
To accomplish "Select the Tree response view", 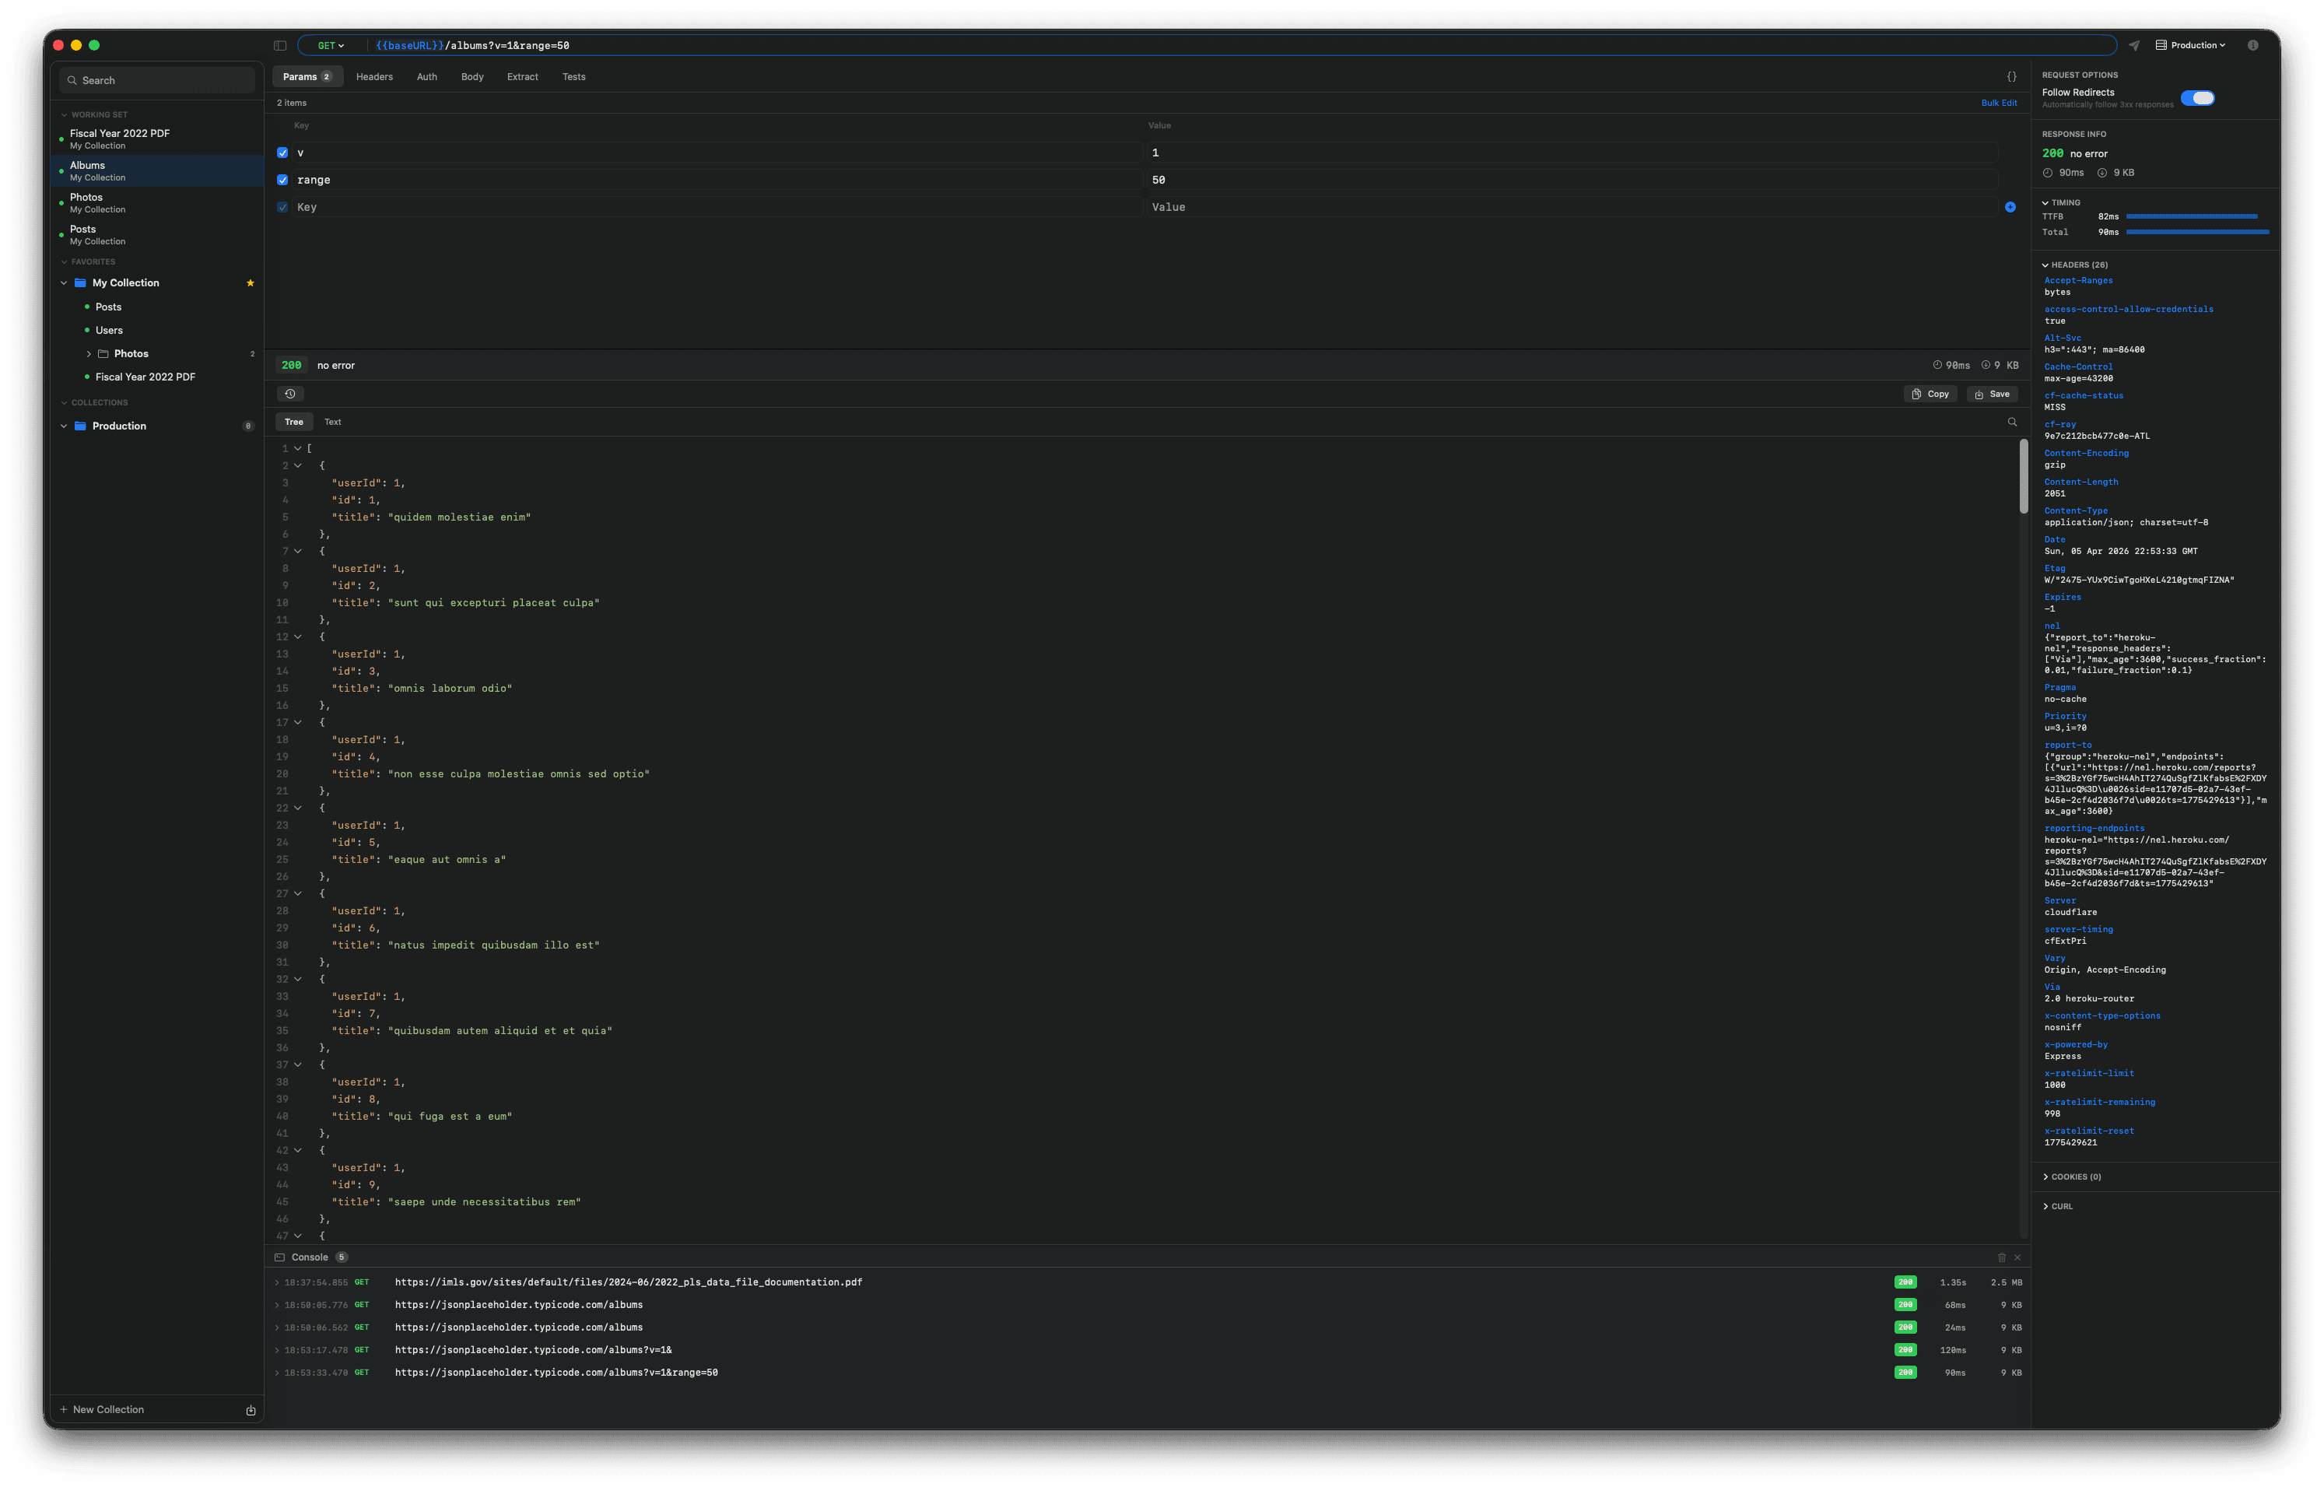I will [293, 422].
